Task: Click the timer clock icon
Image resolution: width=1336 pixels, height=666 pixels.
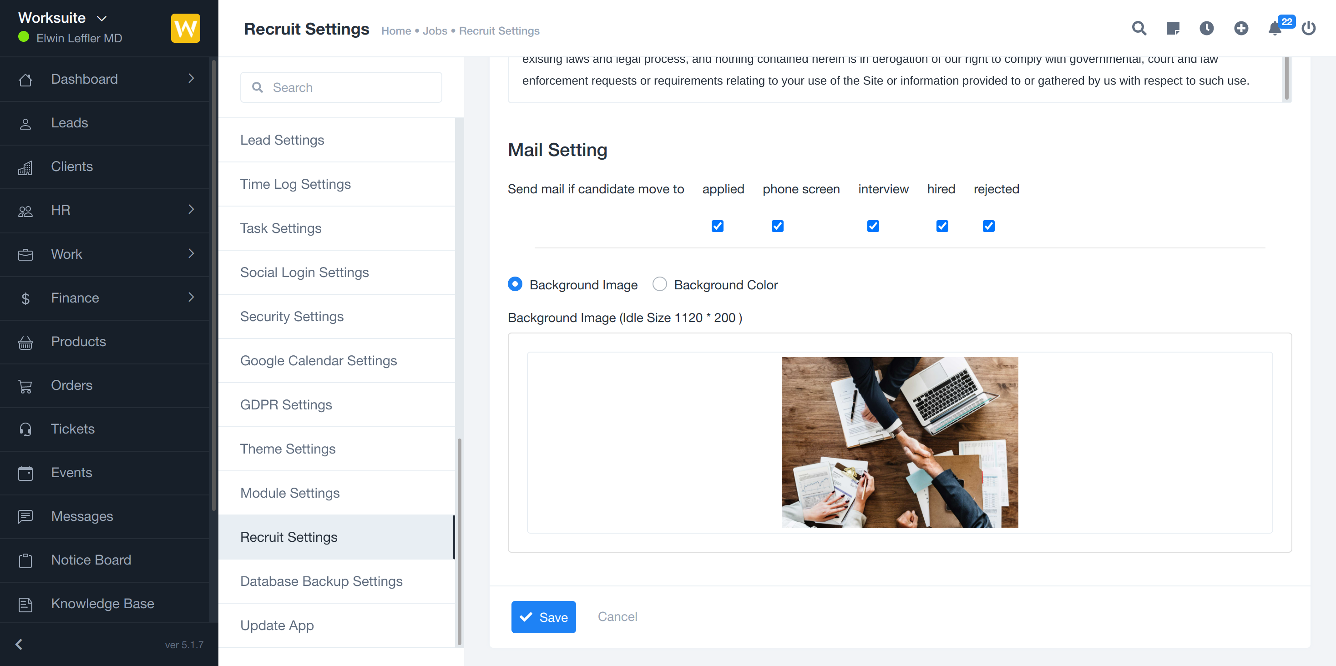Action: 1206,28
